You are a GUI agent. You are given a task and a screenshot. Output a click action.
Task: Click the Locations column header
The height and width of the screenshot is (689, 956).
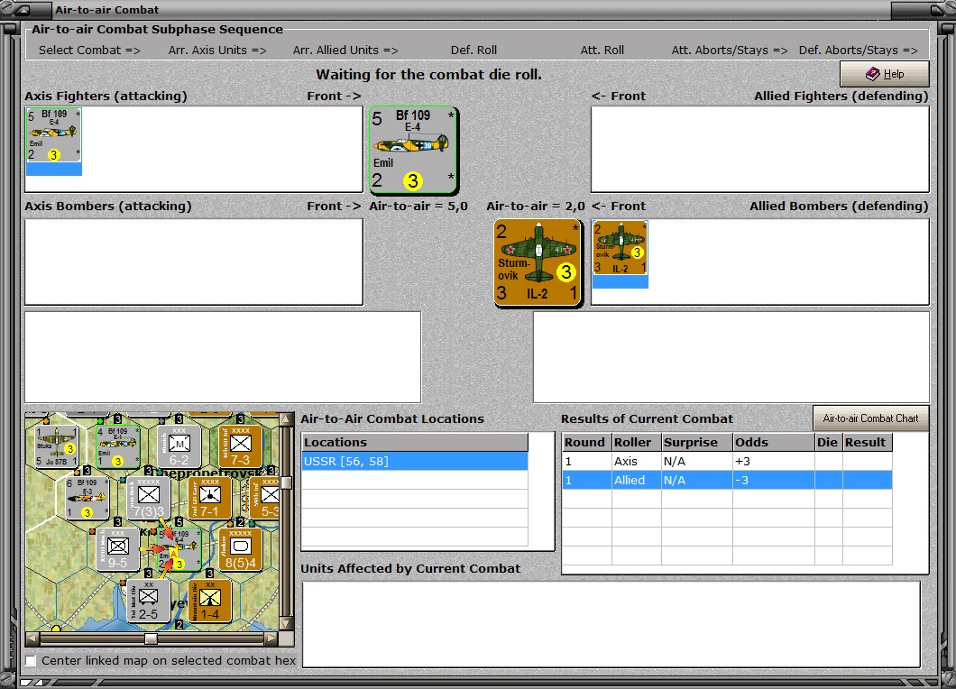pyautogui.click(x=415, y=442)
